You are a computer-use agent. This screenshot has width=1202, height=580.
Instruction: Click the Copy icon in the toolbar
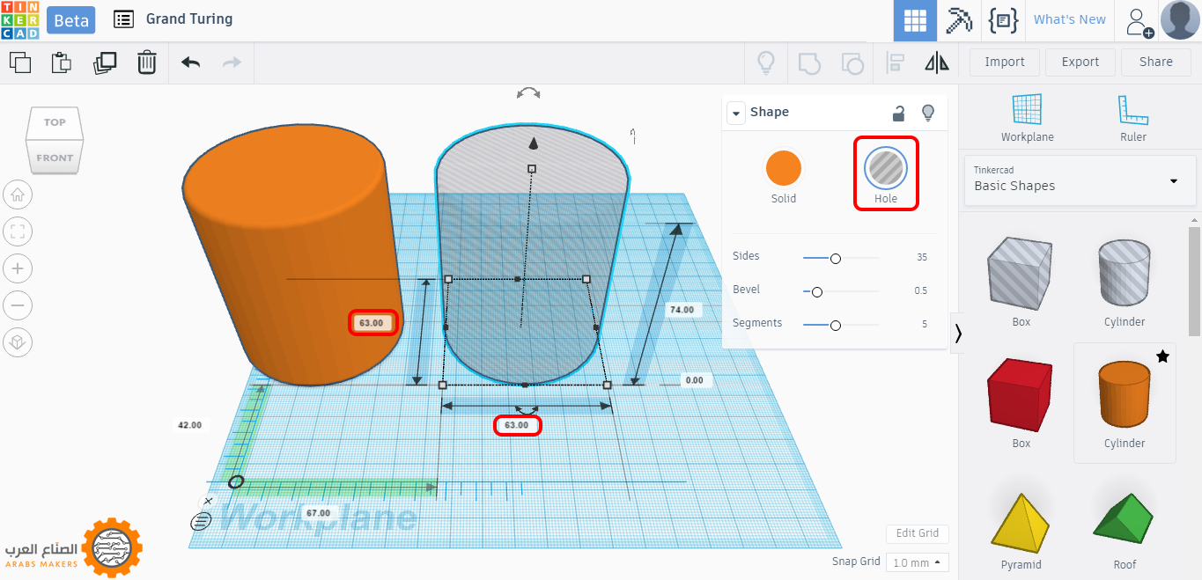[x=20, y=62]
